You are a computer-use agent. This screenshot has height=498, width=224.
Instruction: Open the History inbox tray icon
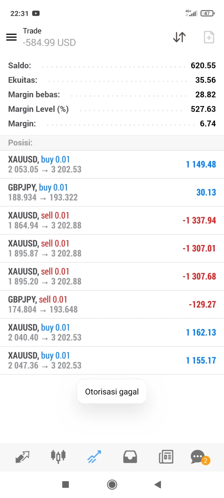[x=130, y=457]
